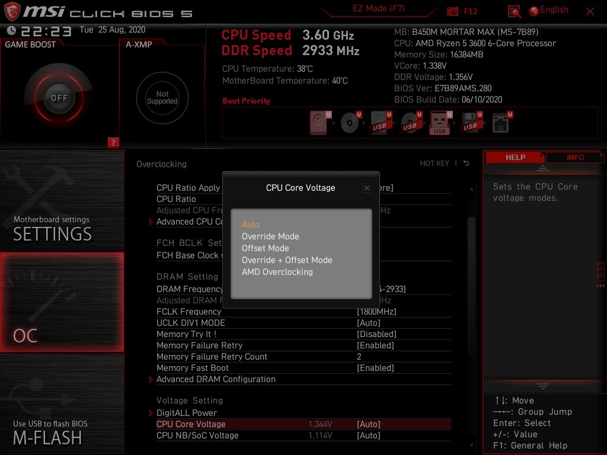This screenshot has width=607, height=455.
Task: Click the settings list scrollbar thumb
Action: coord(471,286)
